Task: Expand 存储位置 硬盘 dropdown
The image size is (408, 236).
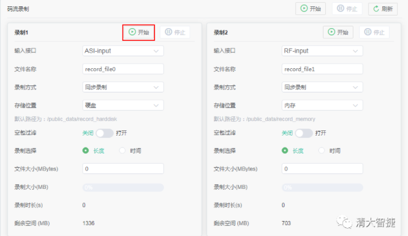Action: pos(123,105)
